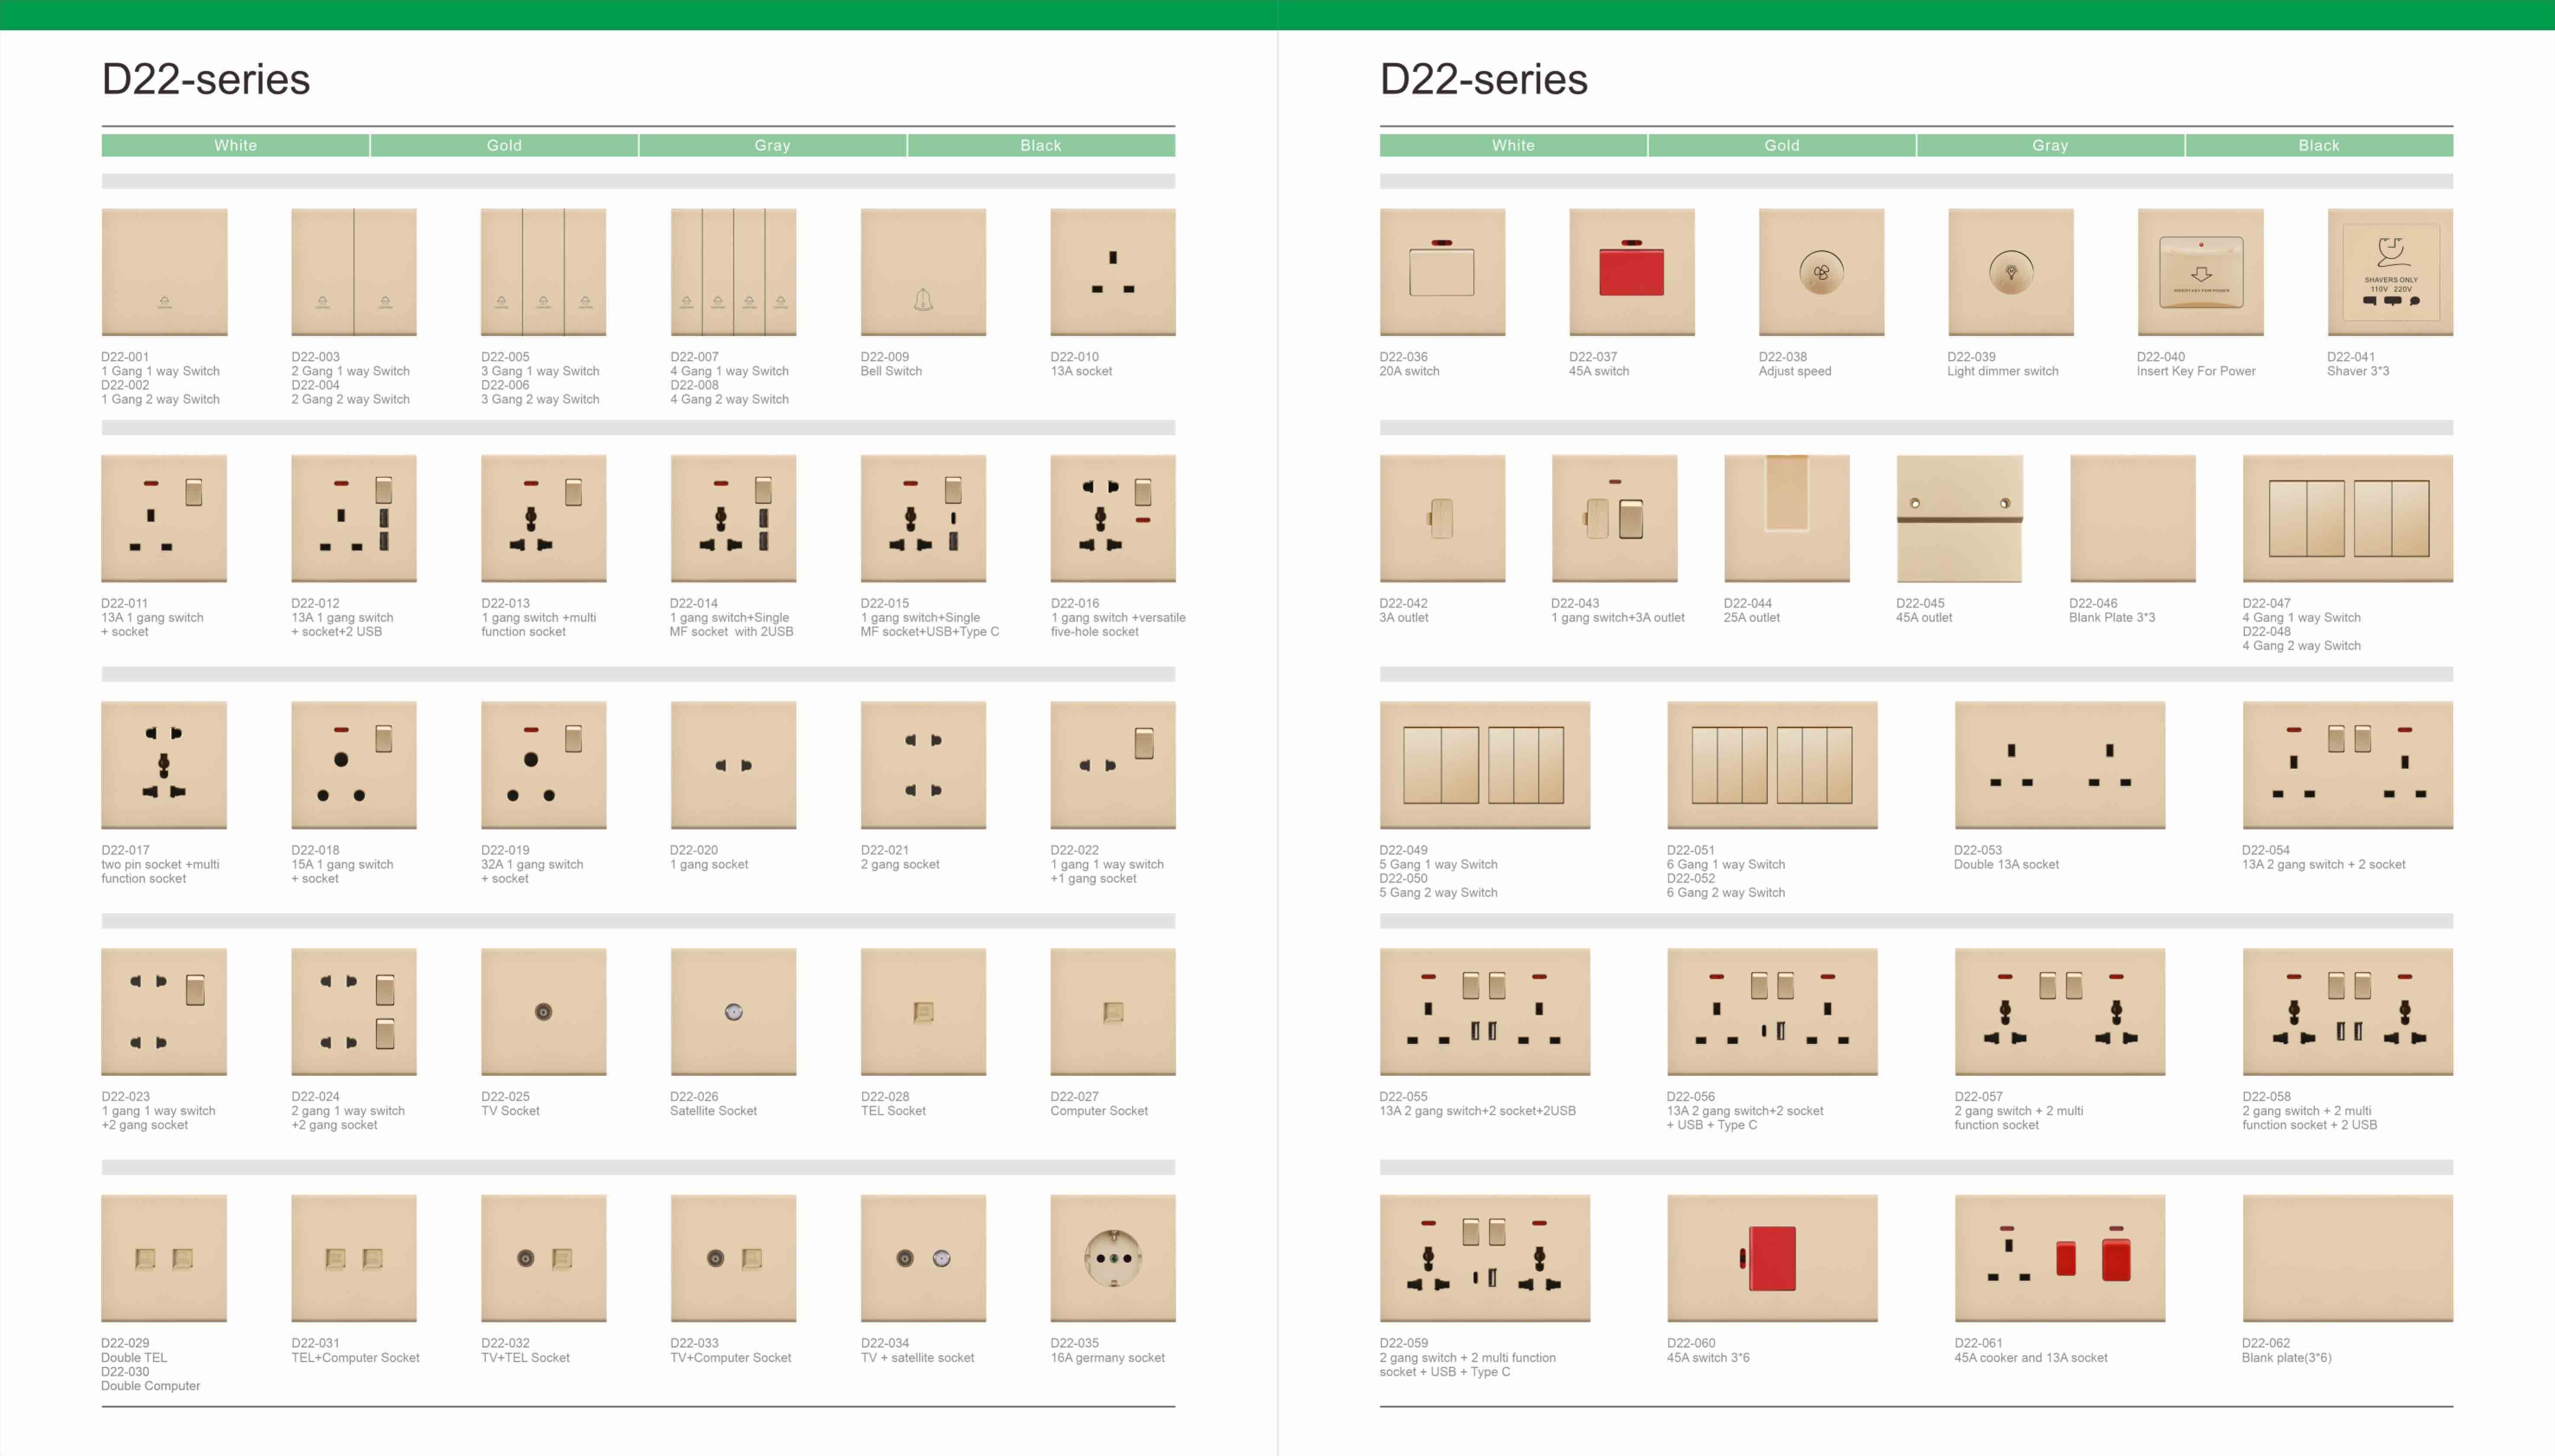This screenshot has height=1456, width=2555.
Task: Click the 'D22-059' product code text
Action: (1403, 1343)
